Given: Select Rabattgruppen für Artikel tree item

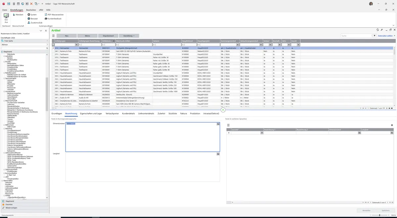Looking at the screenshot, I should point(17,75).
